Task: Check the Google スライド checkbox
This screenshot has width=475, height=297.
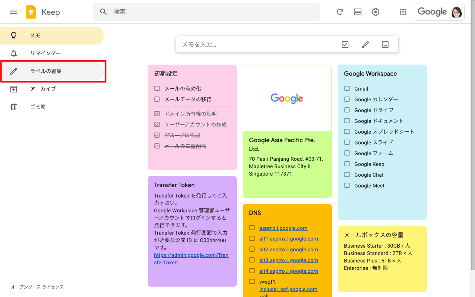Action: coord(347,142)
